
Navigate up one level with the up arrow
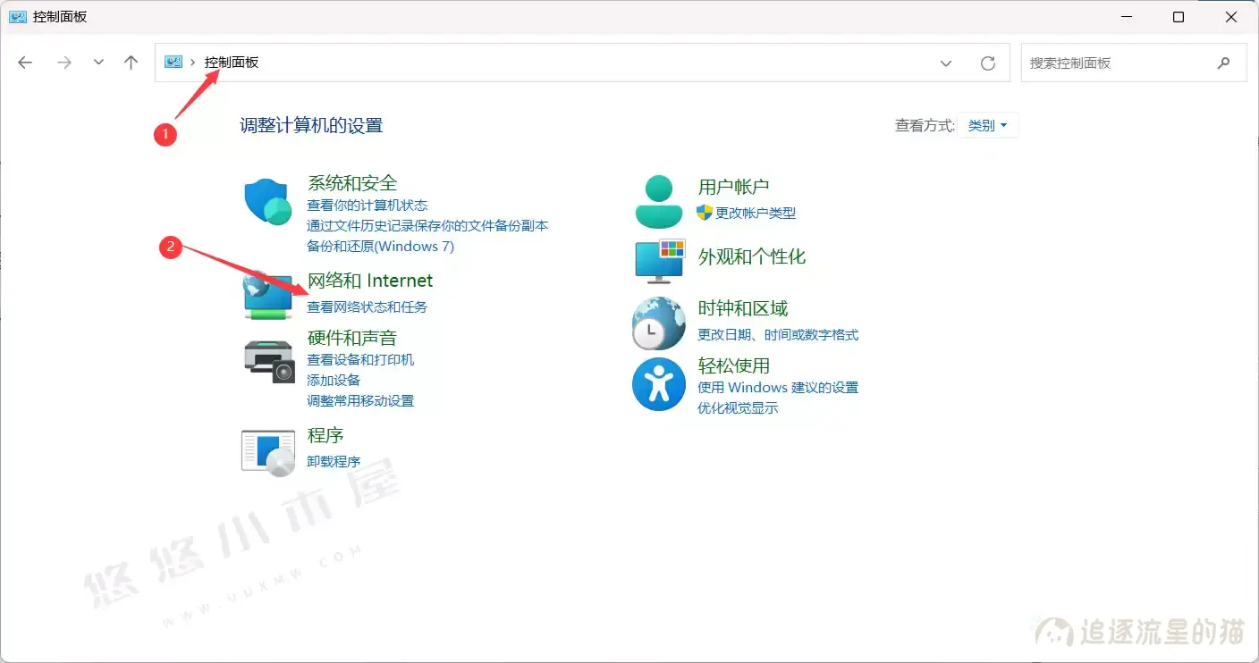pos(131,62)
